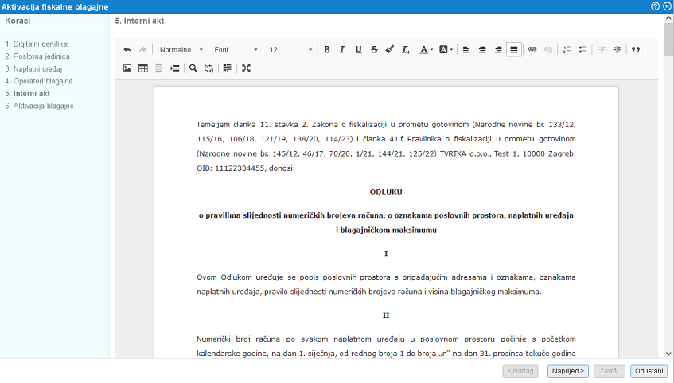674x383 pixels.
Task: Click the Redo arrow icon
Action: [x=142, y=50]
